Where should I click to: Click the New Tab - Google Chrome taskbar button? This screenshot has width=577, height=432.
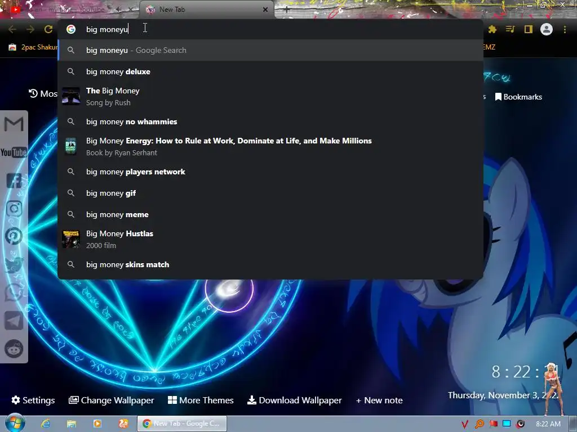click(182, 424)
